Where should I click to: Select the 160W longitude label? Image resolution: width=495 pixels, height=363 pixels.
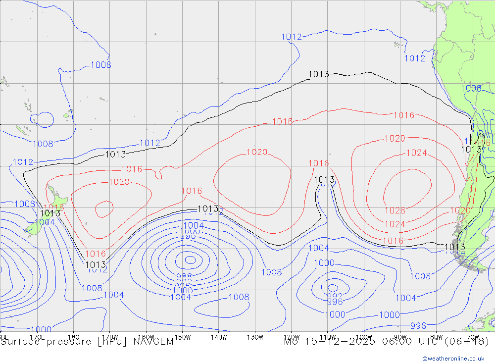146,337
